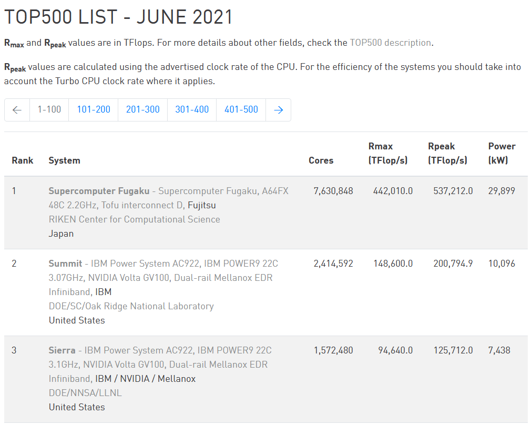Image resolution: width=532 pixels, height=425 pixels.
Task: Select Fugaku cores value 7,630,848
Action: point(333,191)
